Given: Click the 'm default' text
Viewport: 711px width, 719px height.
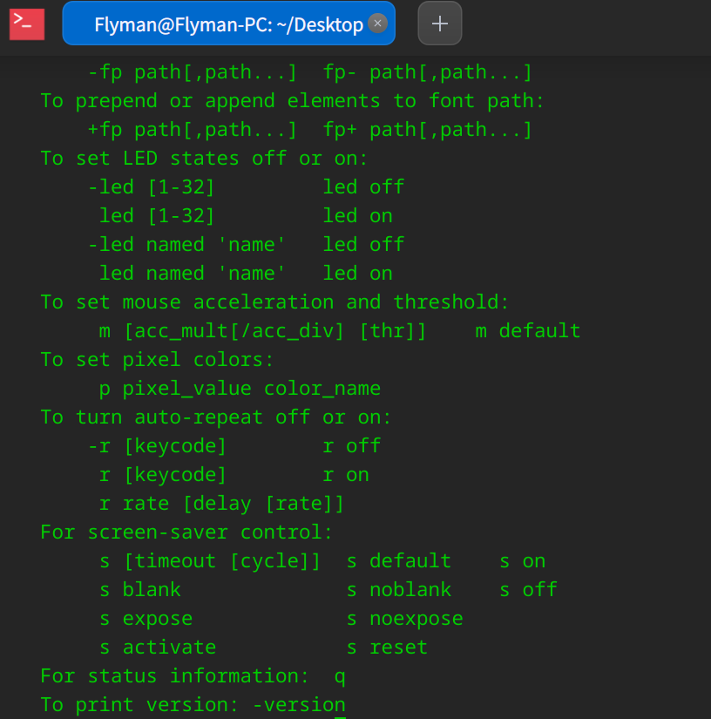Looking at the screenshot, I should coord(528,331).
